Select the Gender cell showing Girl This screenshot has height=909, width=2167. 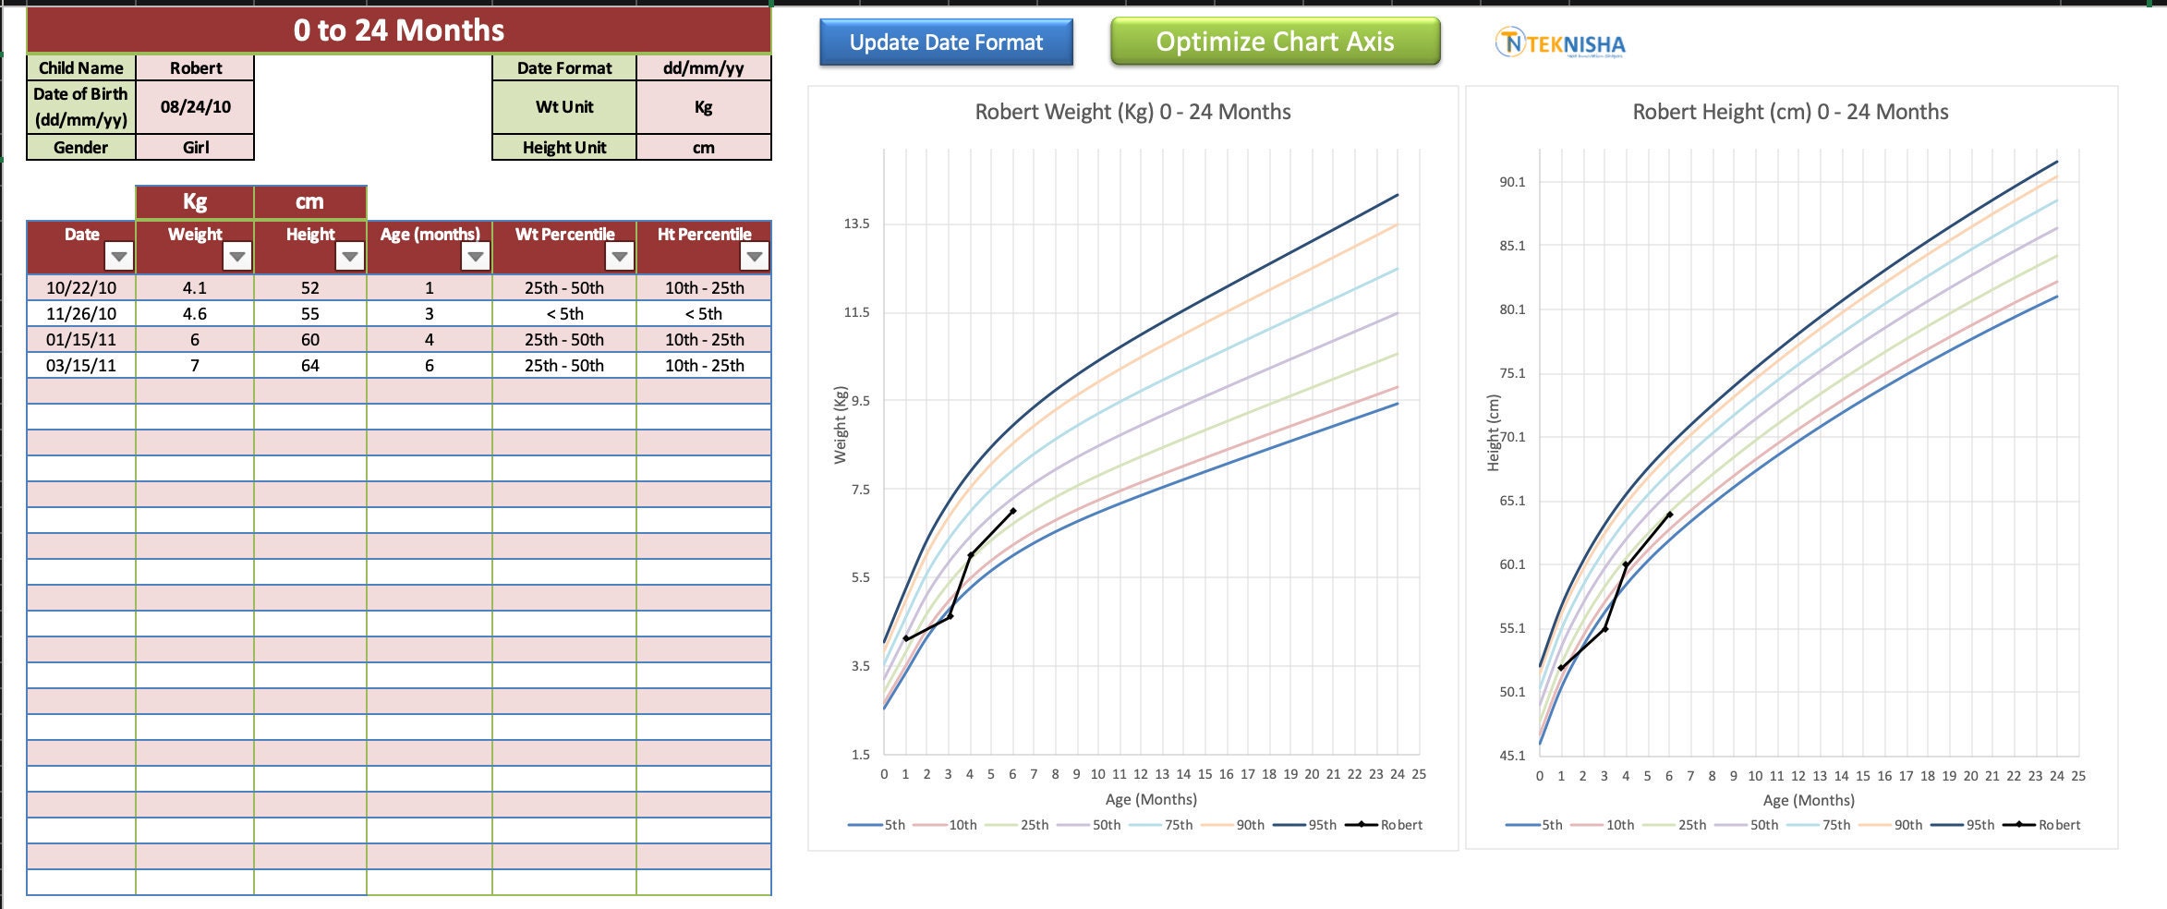(x=195, y=146)
